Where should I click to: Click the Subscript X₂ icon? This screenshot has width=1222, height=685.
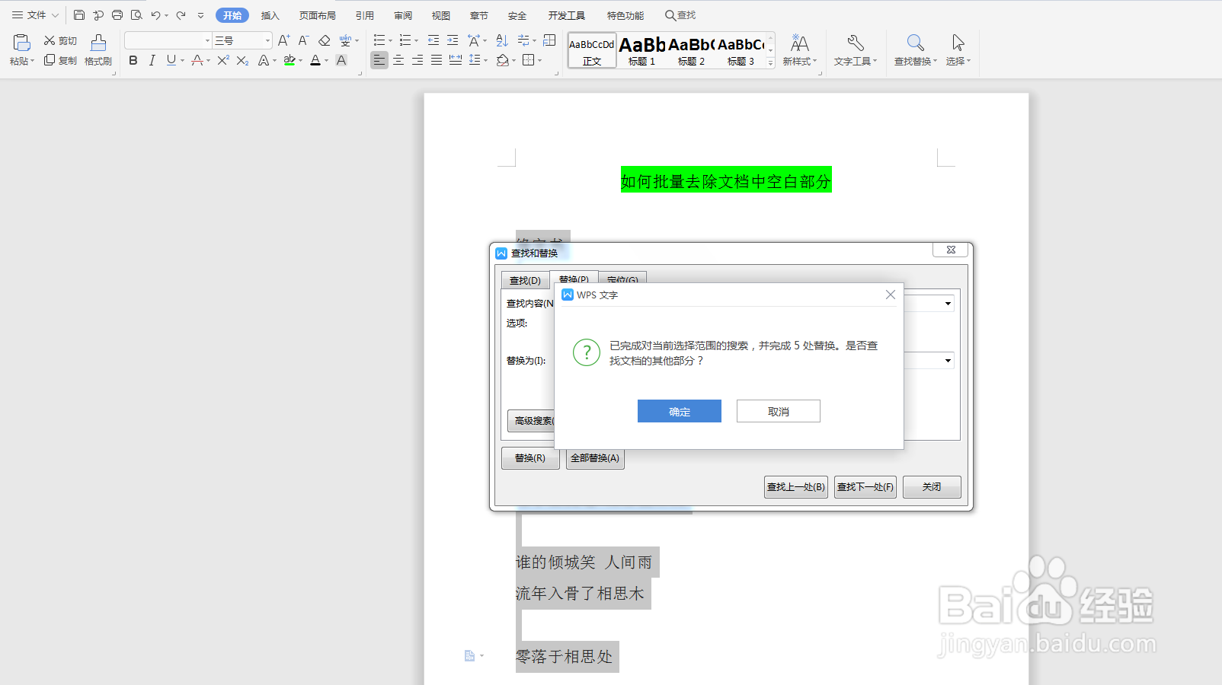(242, 60)
